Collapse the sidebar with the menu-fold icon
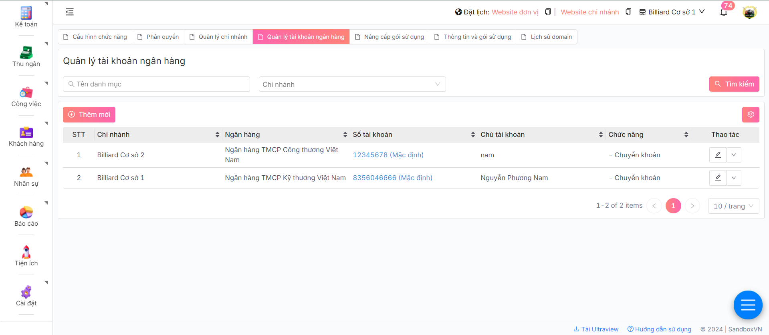 point(70,12)
